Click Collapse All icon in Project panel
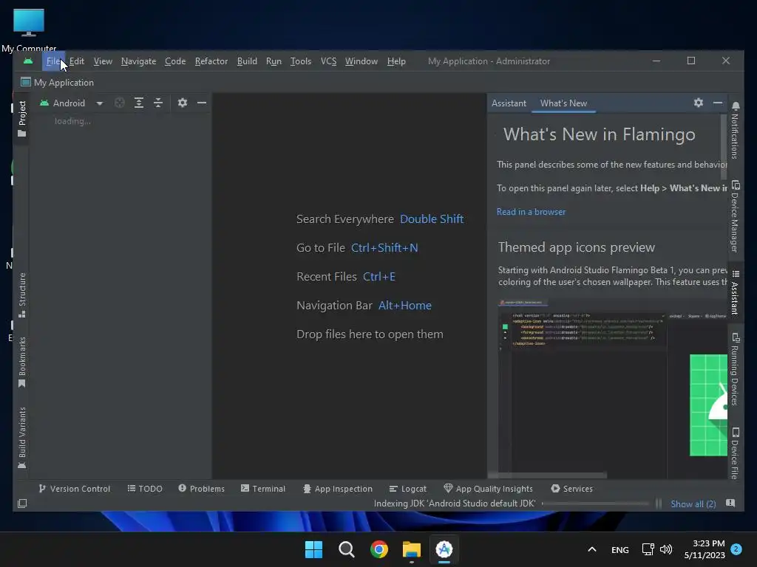This screenshot has width=757, height=567. 158,103
